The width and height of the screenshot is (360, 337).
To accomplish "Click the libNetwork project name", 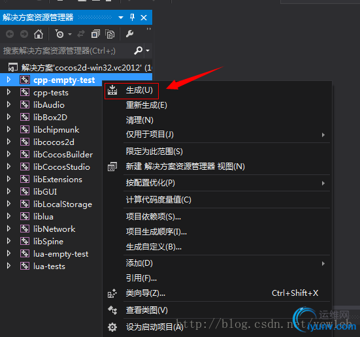I will click(x=54, y=229).
